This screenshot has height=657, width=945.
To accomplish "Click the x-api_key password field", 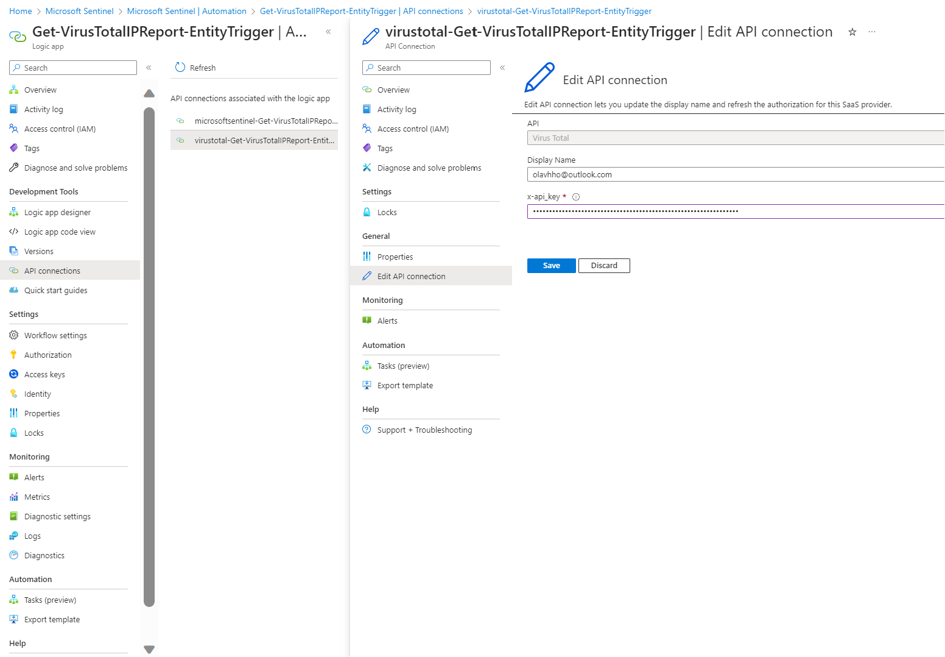I will pos(736,211).
